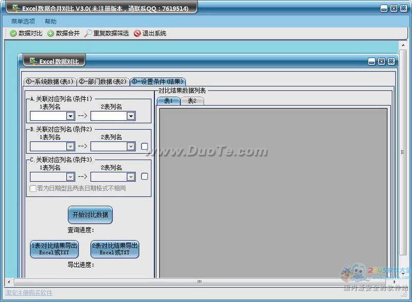Minimize the Excel数据对比 inner window
Image resolution: width=412 pixels, height=302 pixels.
coord(371,62)
